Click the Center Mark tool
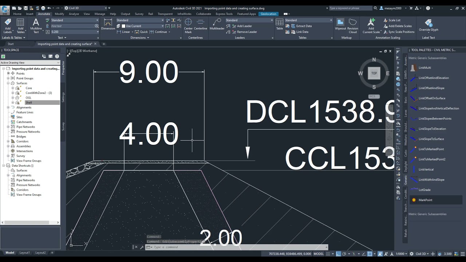This screenshot has width=466, height=262. coord(188,25)
